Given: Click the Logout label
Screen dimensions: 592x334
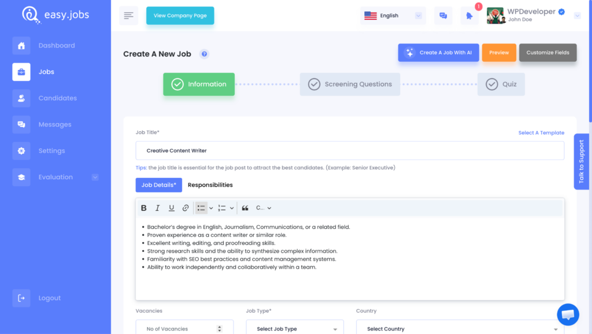Looking at the screenshot, I should click(50, 298).
